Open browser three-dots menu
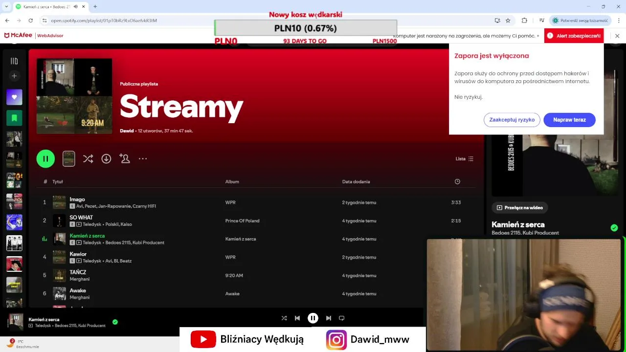Screen dimensions: 626x352 619,21
